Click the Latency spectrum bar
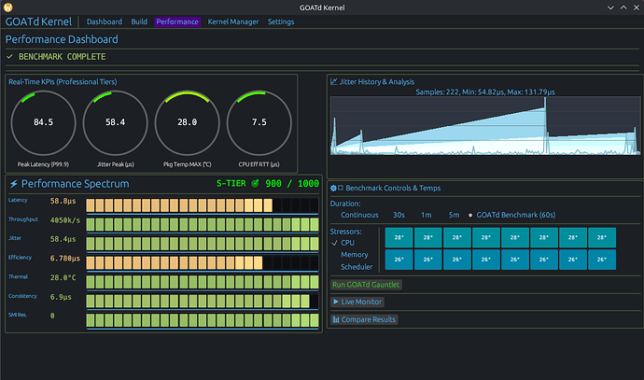The height and width of the screenshot is (380, 644). (x=202, y=204)
